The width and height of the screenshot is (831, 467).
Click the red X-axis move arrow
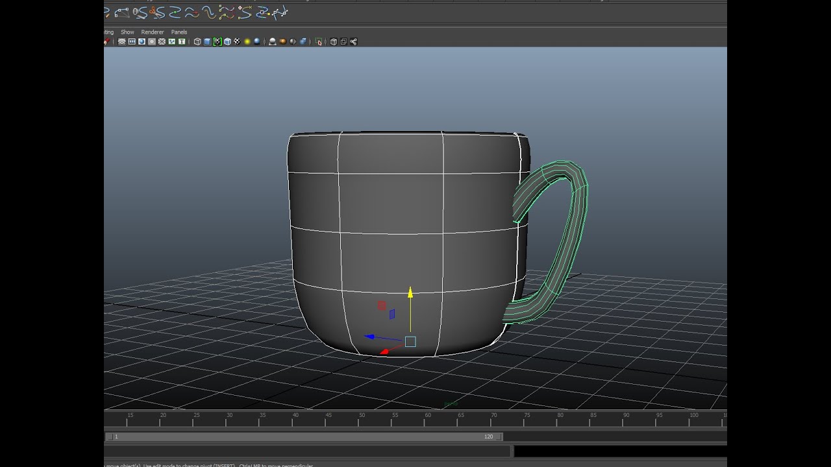[384, 352]
